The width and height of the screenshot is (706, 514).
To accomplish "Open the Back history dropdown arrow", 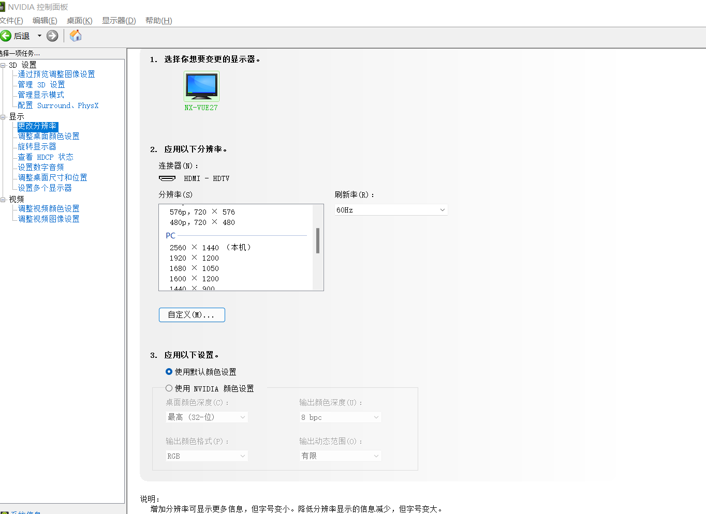I will [x=39, y=36].
